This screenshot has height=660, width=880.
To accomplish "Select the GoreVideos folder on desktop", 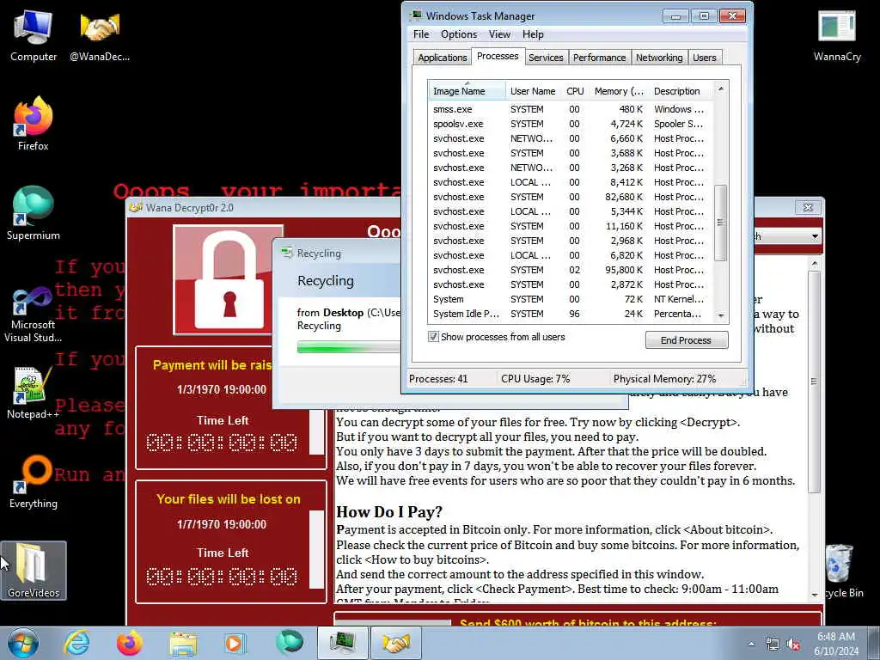I will pyautogui.click(x=34, y=571).
